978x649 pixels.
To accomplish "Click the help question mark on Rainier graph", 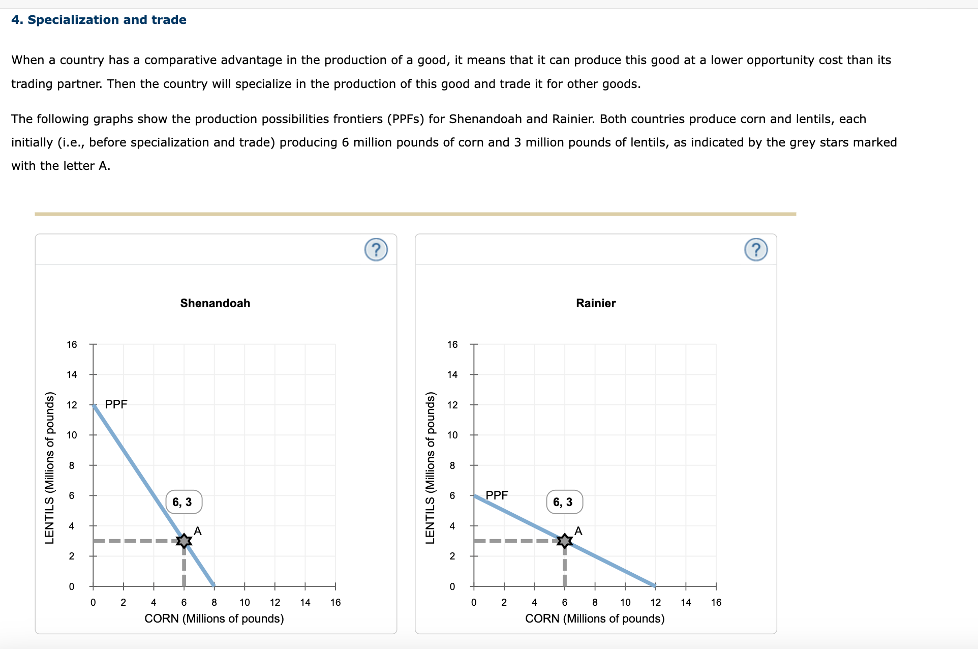I will tap(756, 250).
